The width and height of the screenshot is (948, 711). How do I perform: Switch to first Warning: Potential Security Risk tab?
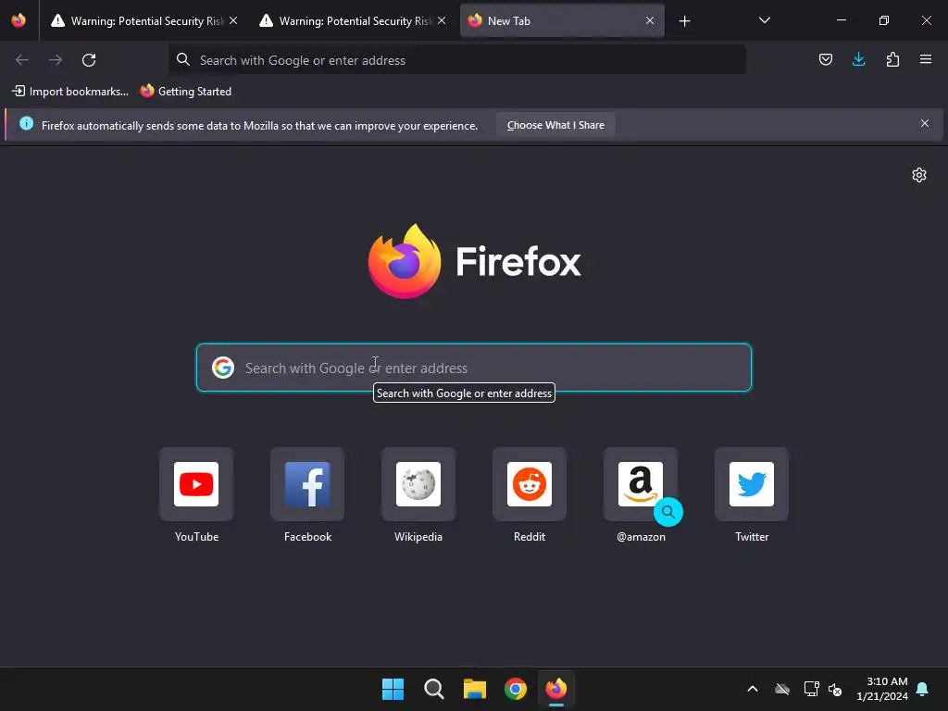coord(145,20)
